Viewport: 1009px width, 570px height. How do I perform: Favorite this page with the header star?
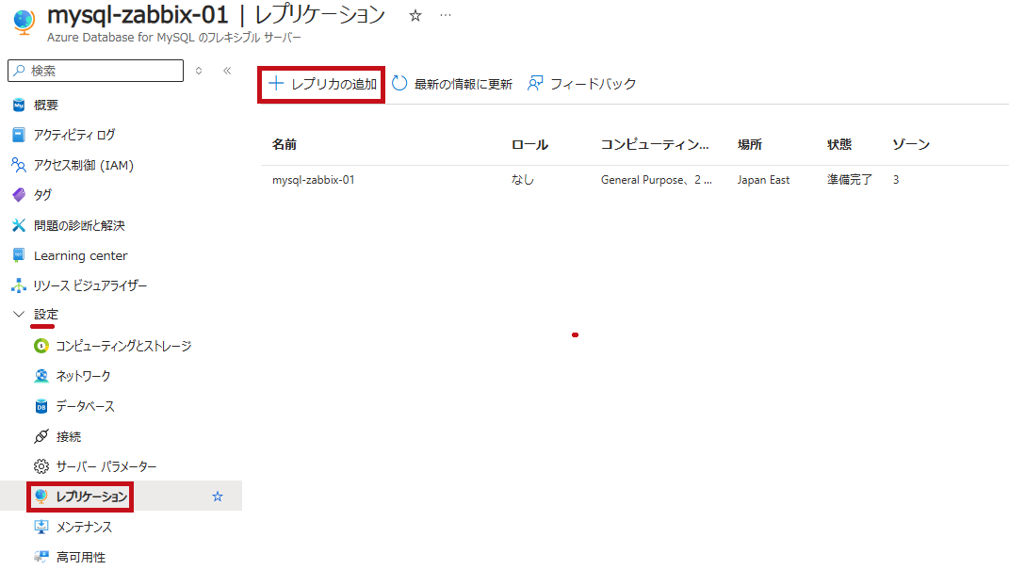(x=415, y=15)
